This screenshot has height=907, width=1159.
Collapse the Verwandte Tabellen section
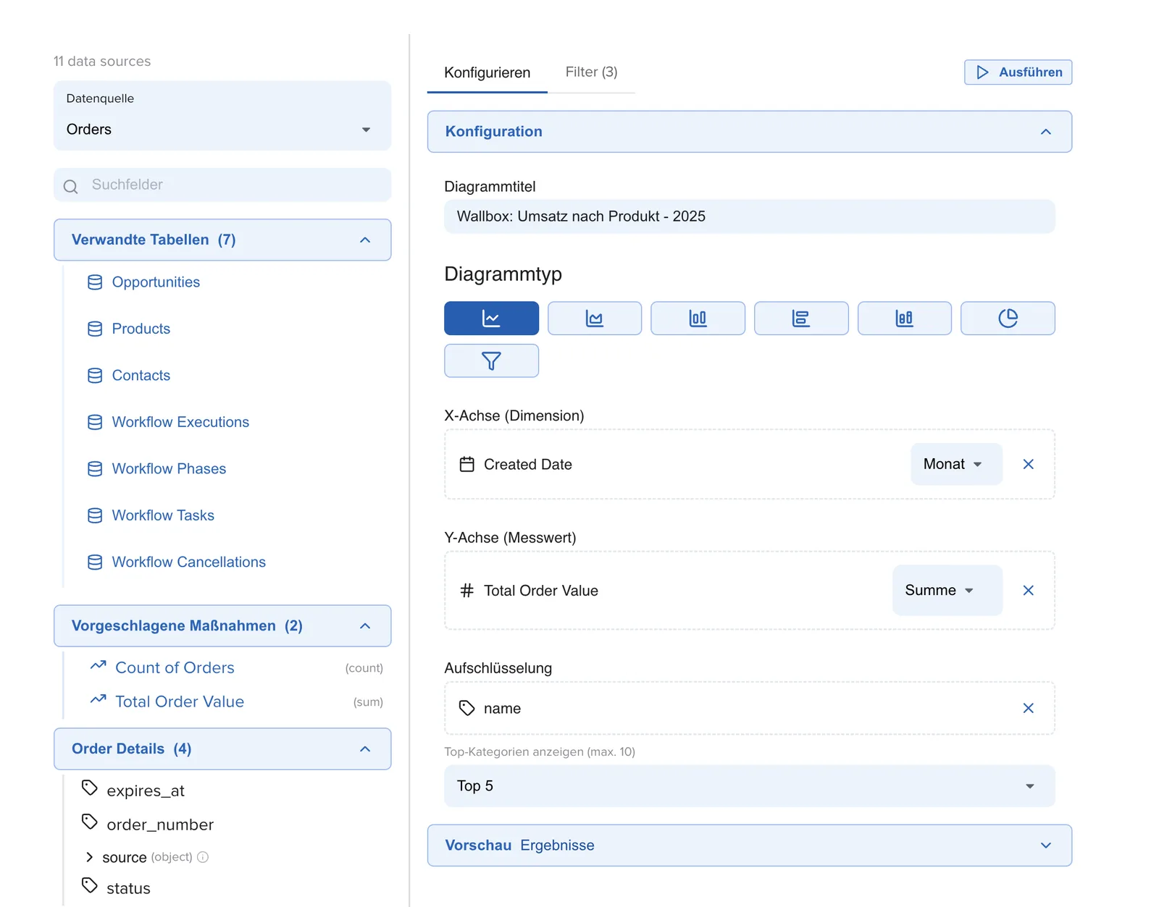pyautogui.click(x=222, y=240)
